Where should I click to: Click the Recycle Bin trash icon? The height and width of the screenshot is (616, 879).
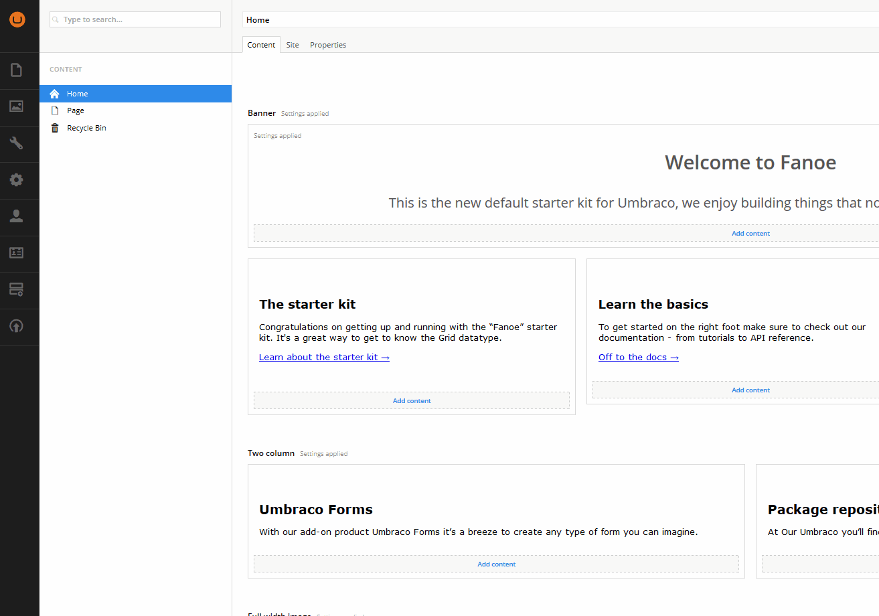pyautogui.click(x=55, y=128)
